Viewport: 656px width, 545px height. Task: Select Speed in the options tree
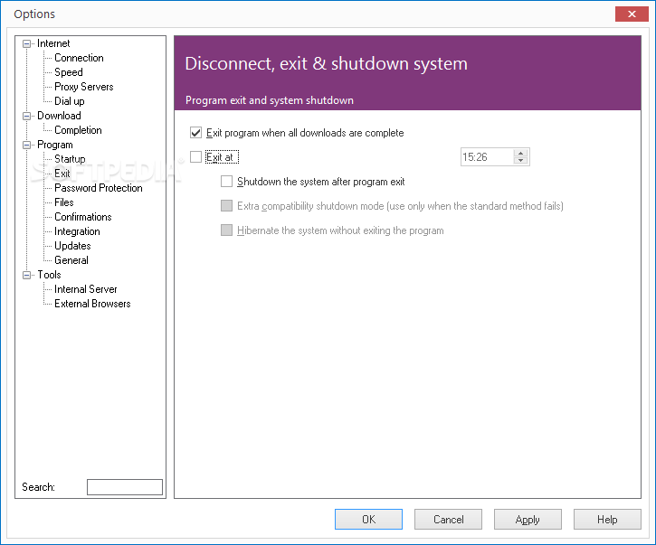pyautogui.click(x=69, y=72)
